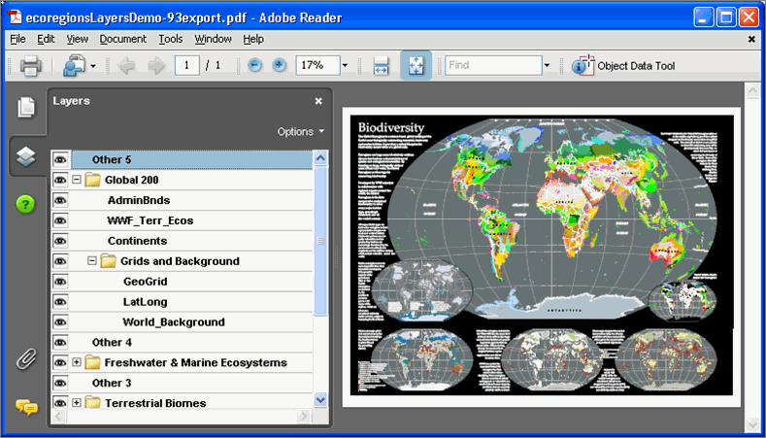This screenshot has height=438, width=766.
Task: Open the Attachments paperclip panel
Action: (26, 358)
